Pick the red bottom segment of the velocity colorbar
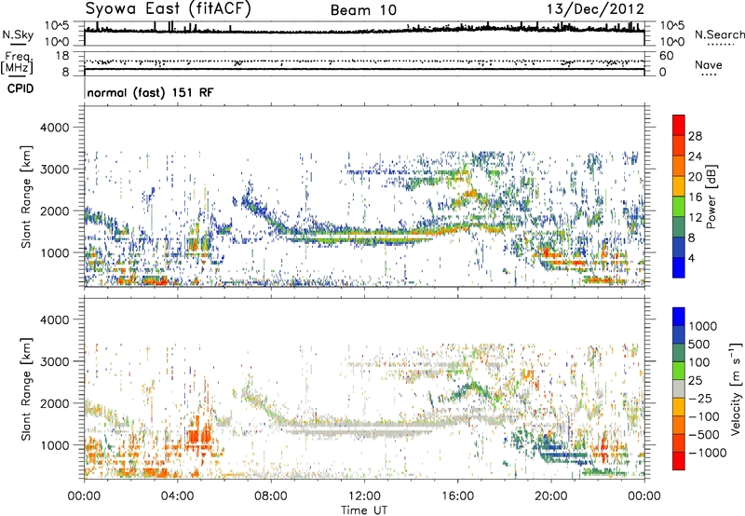 [679, 461]
